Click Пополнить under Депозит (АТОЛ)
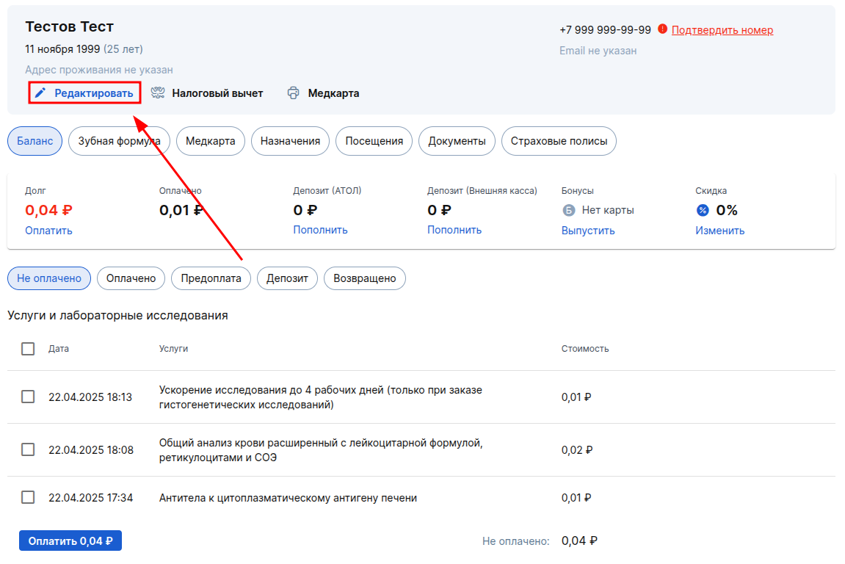This screenshot has height=564, width=845. (320, 230)
